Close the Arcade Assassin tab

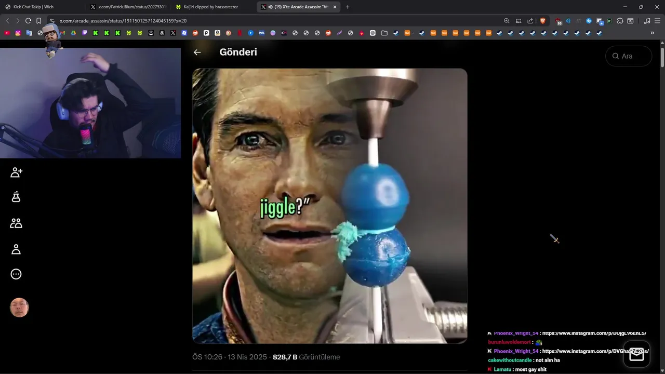click(x=335, y=7)
